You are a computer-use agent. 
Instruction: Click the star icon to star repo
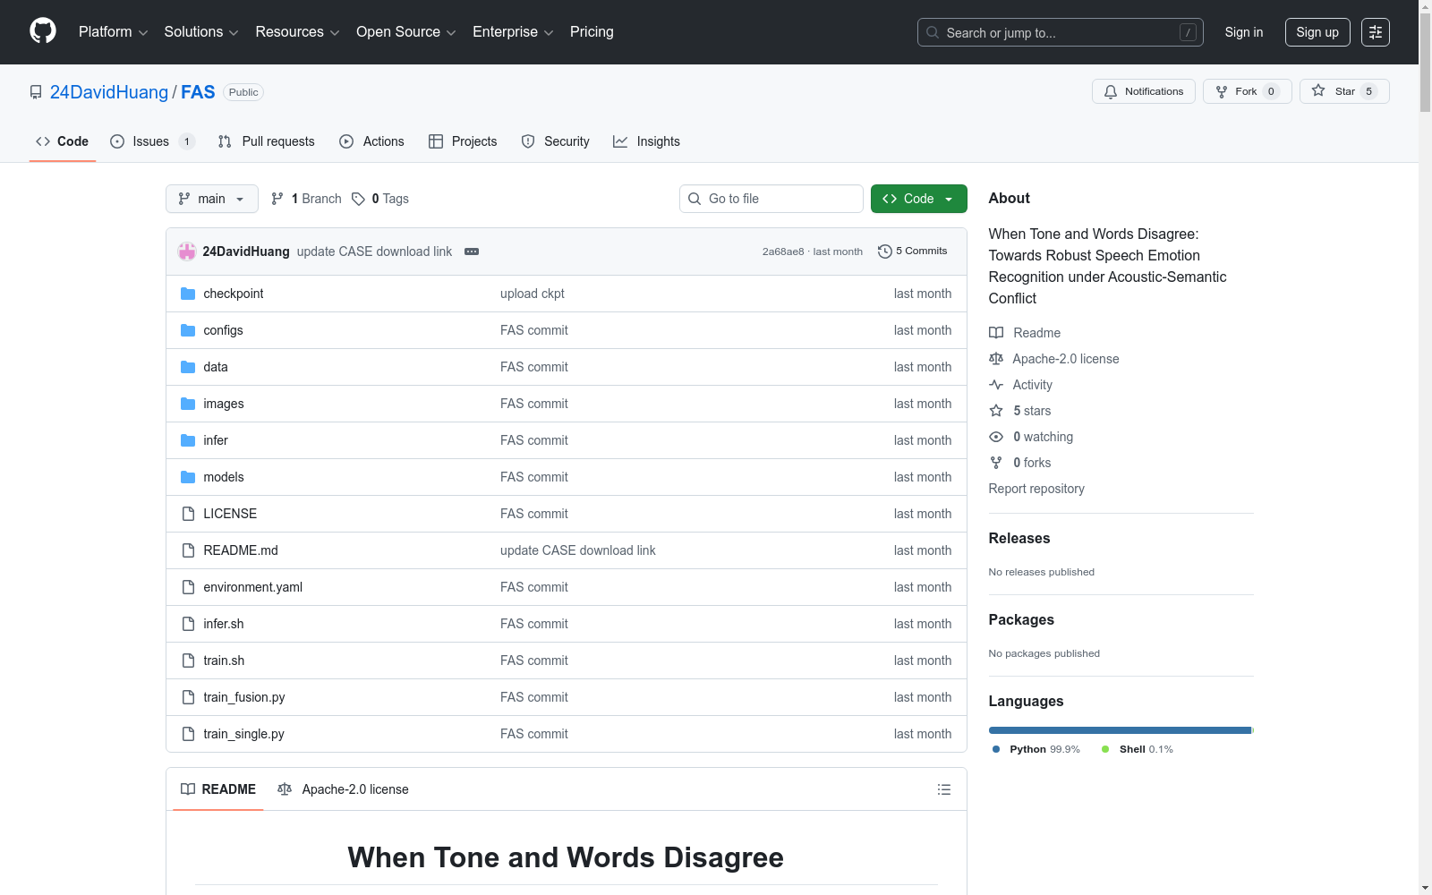tap(1318, 90)
